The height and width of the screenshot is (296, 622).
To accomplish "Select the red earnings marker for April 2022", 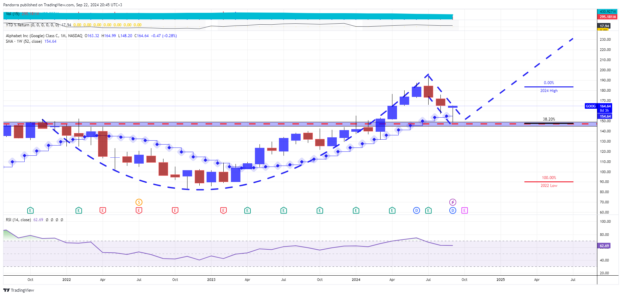I will click(103, 210).
